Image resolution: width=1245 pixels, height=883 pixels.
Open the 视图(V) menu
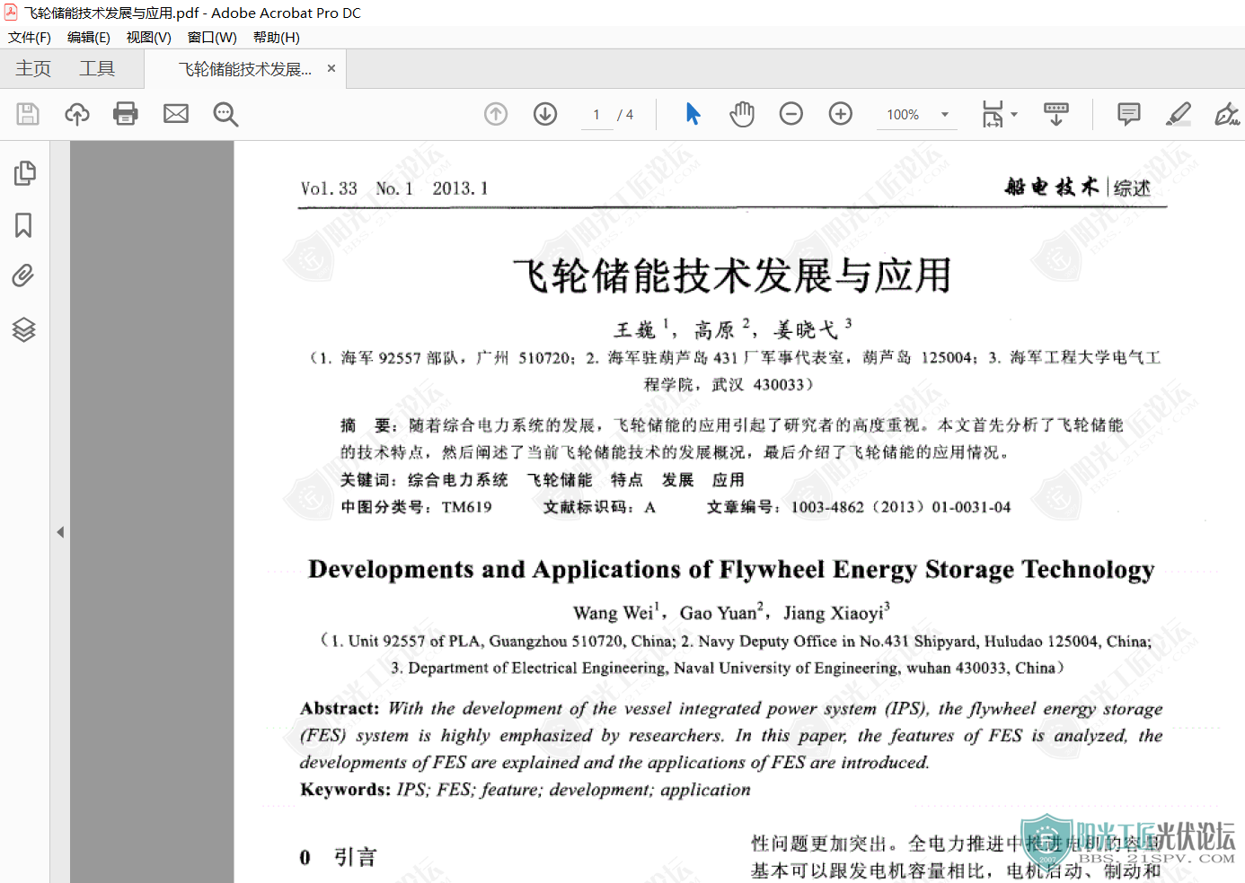[x=149, y=37]
